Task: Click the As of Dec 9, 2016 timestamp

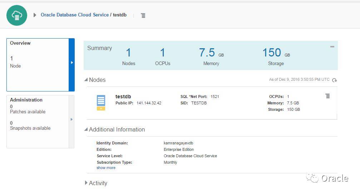Action: click(299, 79)
